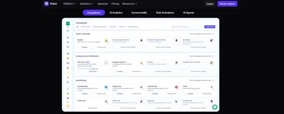Click the Facebook Ads logo
The width and height of the screenshot is (284, 114).
[106, 87]
